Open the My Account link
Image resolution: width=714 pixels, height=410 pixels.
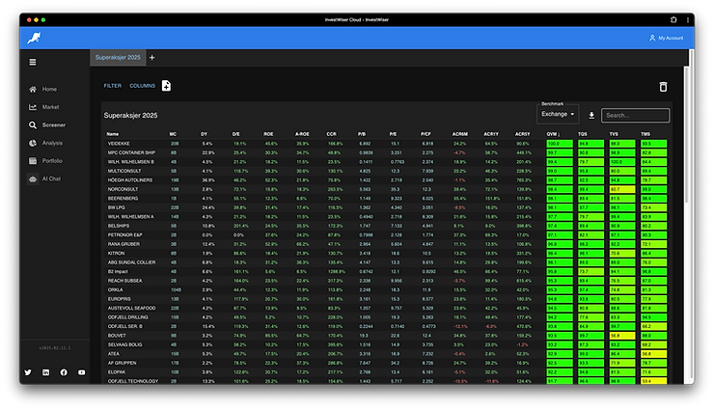tap(671, 38)
